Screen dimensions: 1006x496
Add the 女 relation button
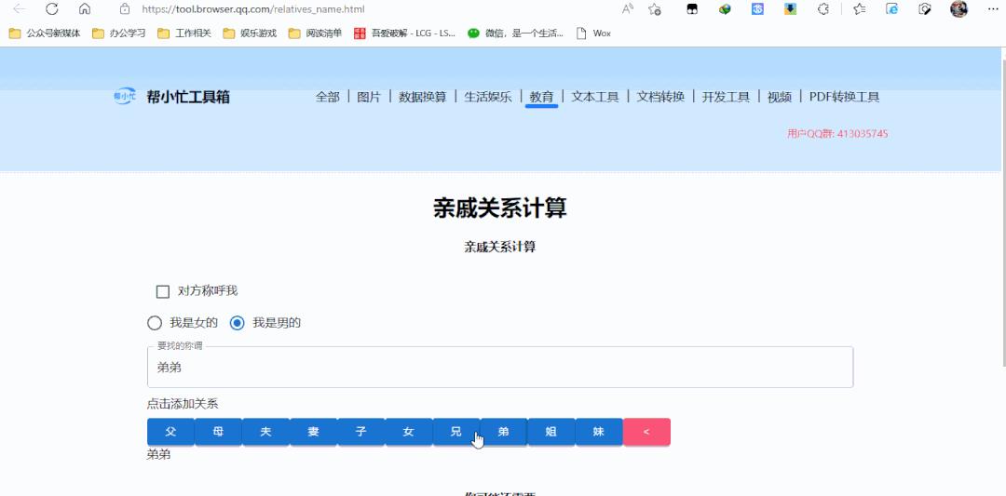coord(409,432)
